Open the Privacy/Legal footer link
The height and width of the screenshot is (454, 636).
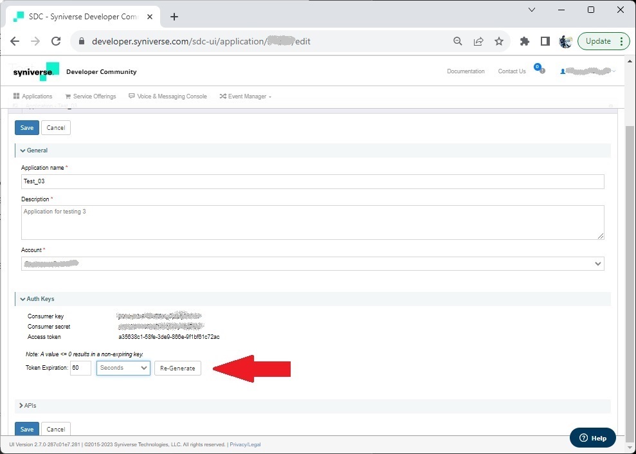[x=245, y=444]
